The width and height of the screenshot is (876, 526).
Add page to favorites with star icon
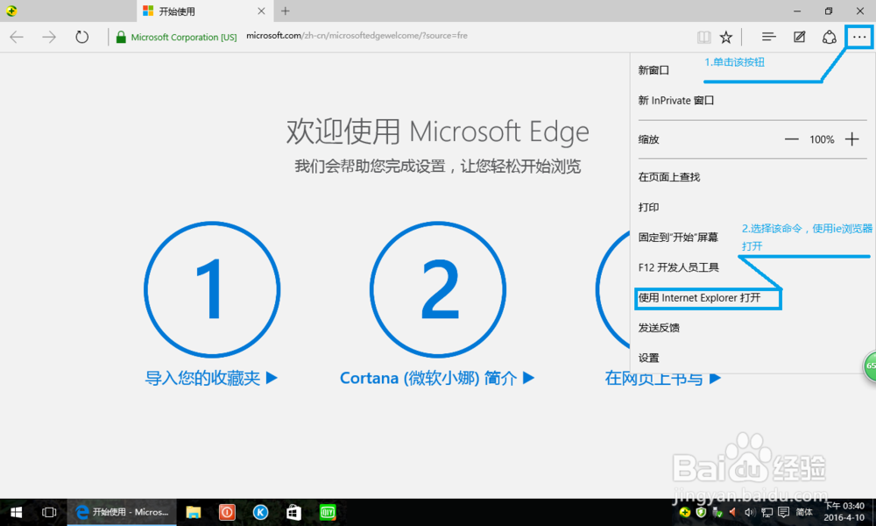tap(725, 38)
